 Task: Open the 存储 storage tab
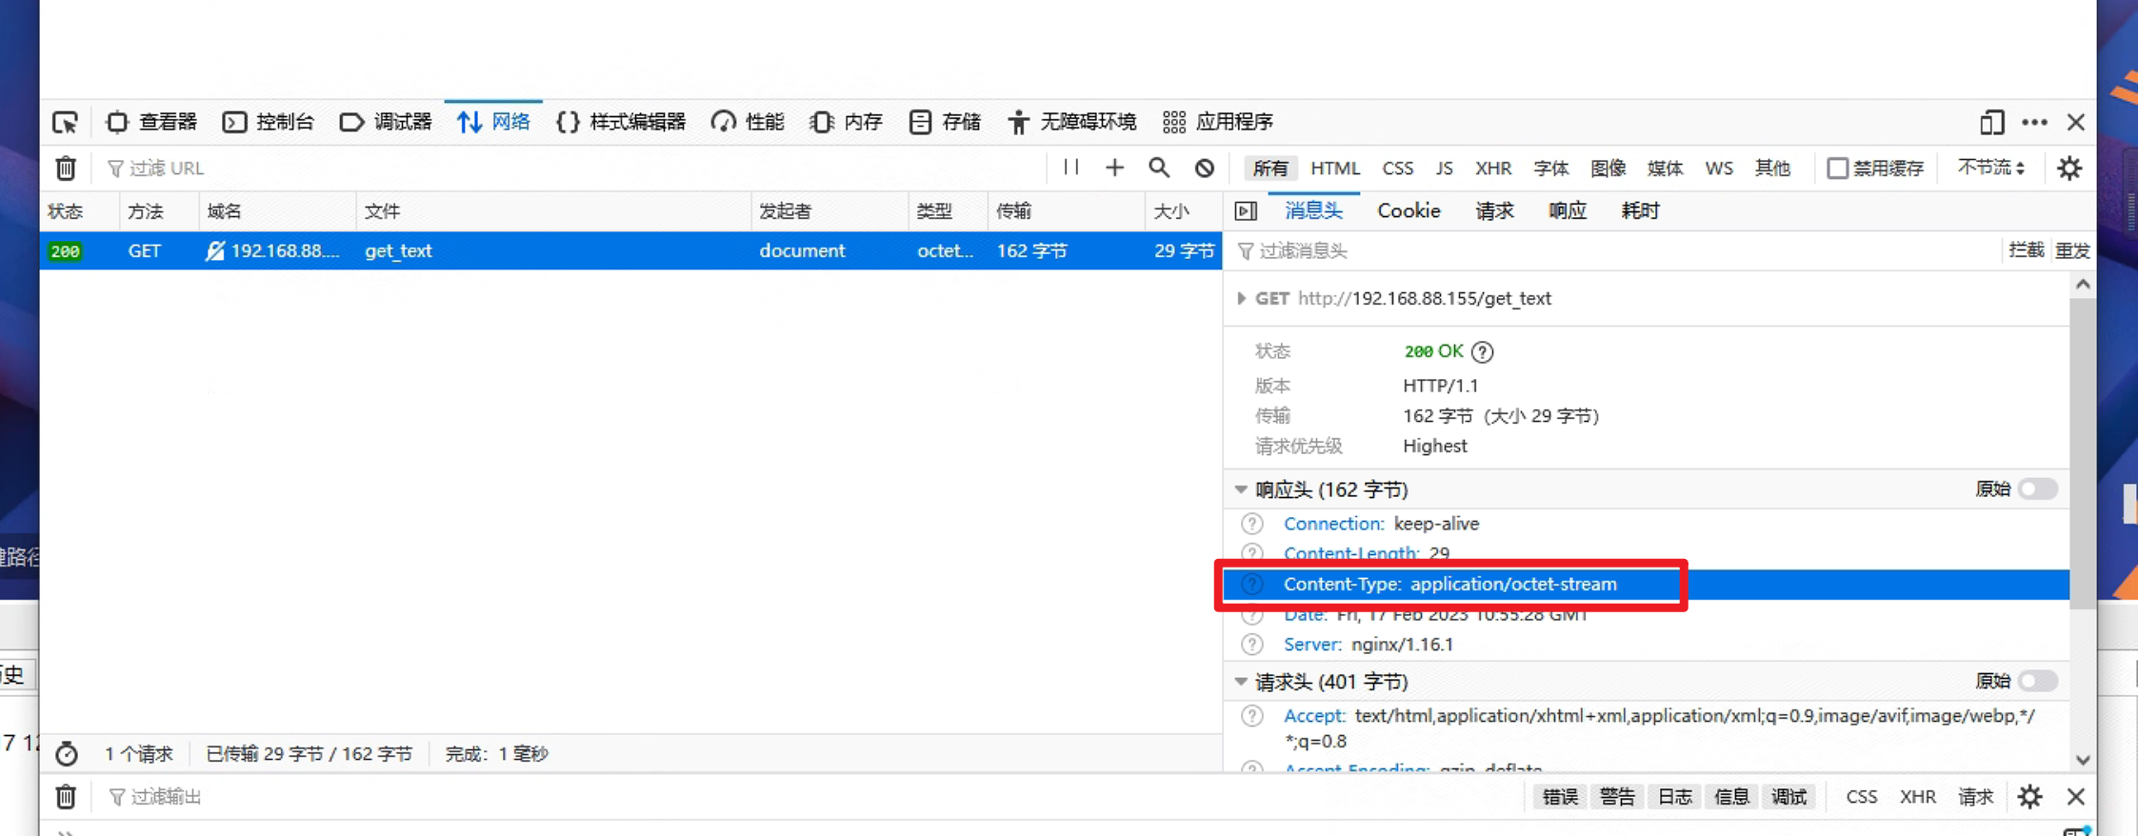(945, 122)
